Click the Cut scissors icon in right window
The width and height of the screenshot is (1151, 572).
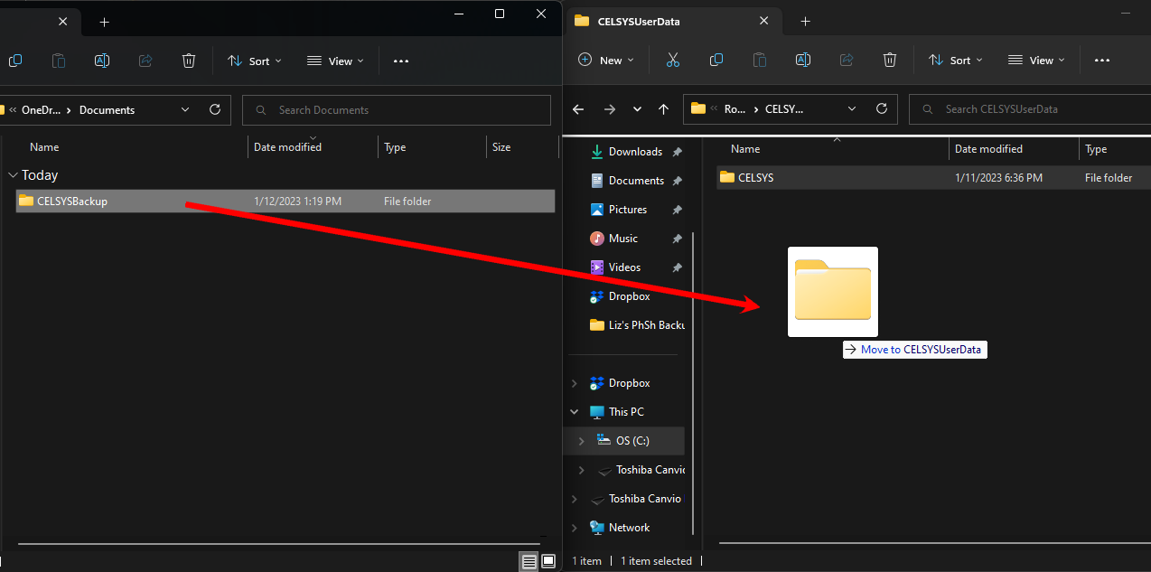click(672, 60)
